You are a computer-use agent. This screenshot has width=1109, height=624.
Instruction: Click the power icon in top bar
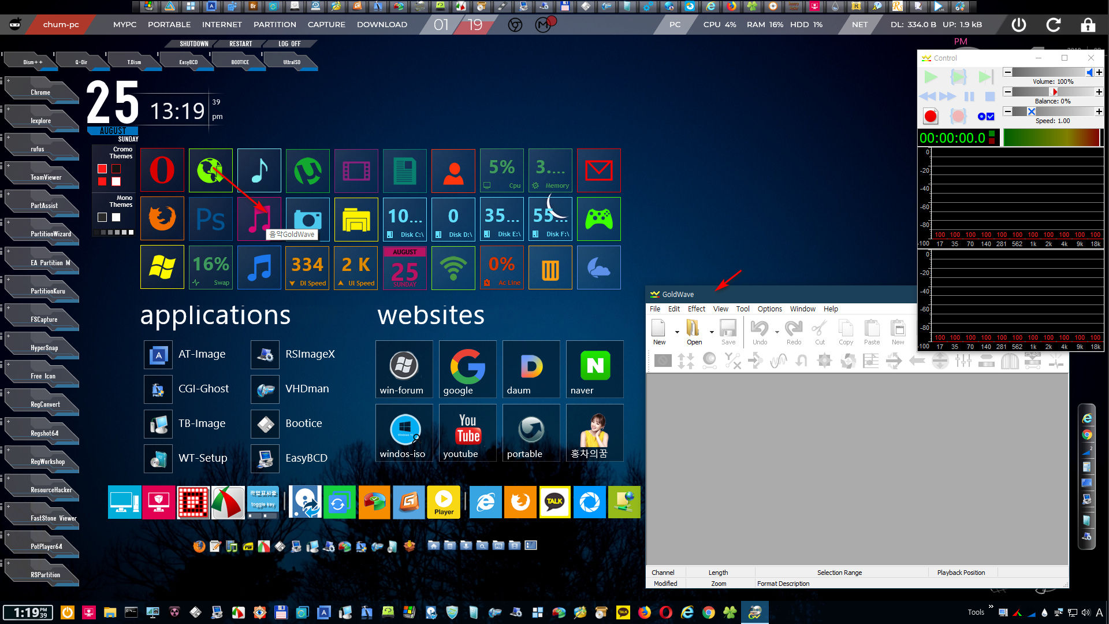coord(1019,25)
